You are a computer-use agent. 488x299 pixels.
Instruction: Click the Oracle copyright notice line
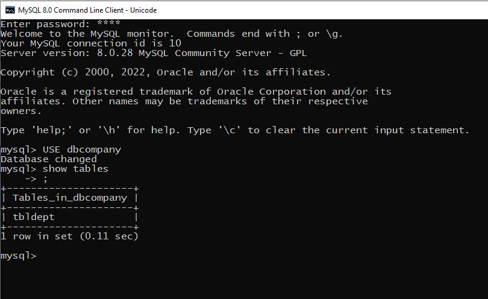(x=166, y=72)
